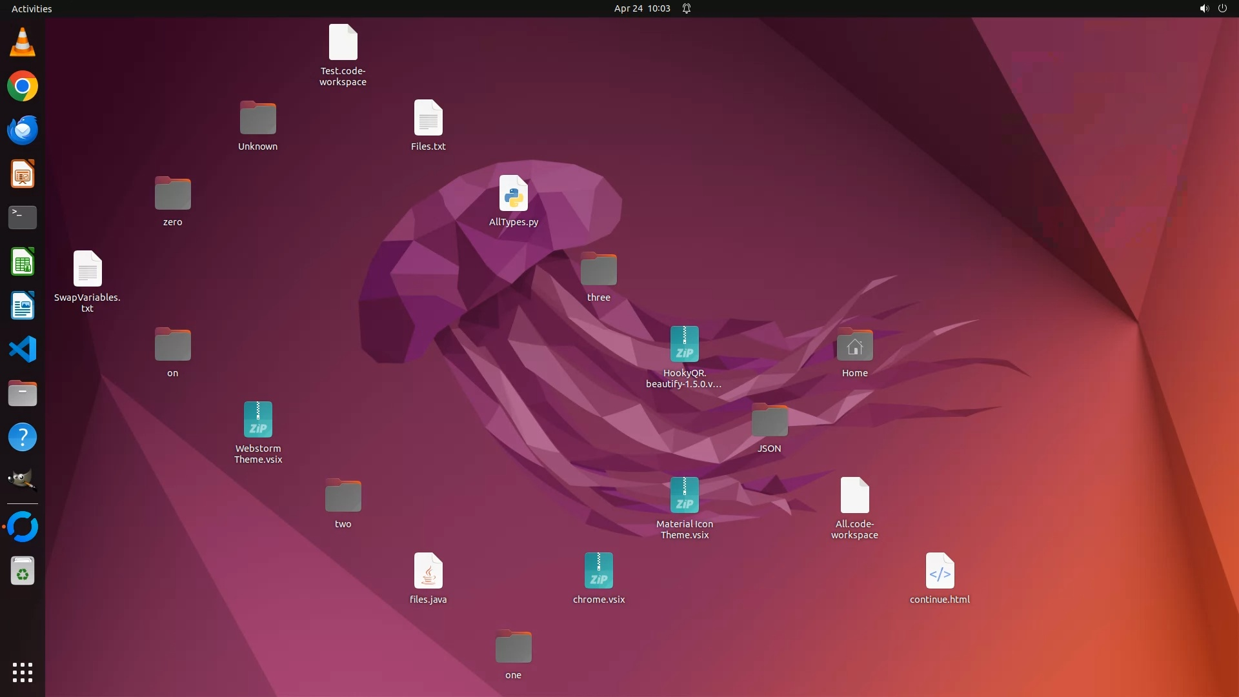Select the JSON folder on desktop
This screenshot has width=1239, height=697.
coord(769,421)
